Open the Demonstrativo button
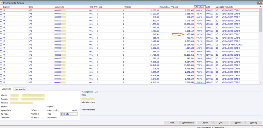 188,123
